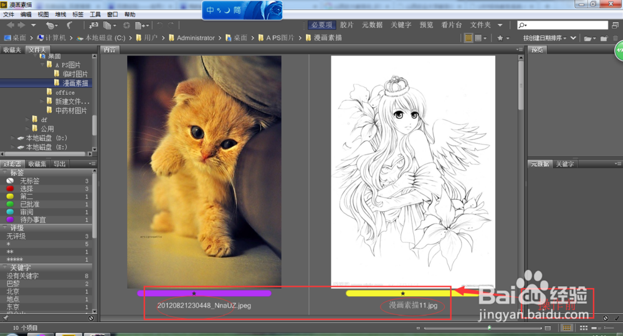View content as list icon
Image resolution: width=623 pixels, height=336 pixels.
(x=608, y=328)
